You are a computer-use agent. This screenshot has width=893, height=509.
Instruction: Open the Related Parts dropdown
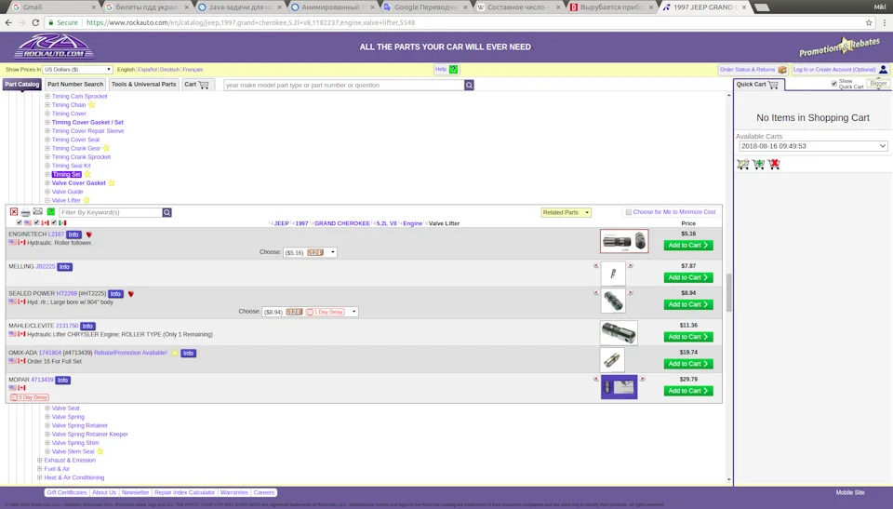[x=566, y=212]
